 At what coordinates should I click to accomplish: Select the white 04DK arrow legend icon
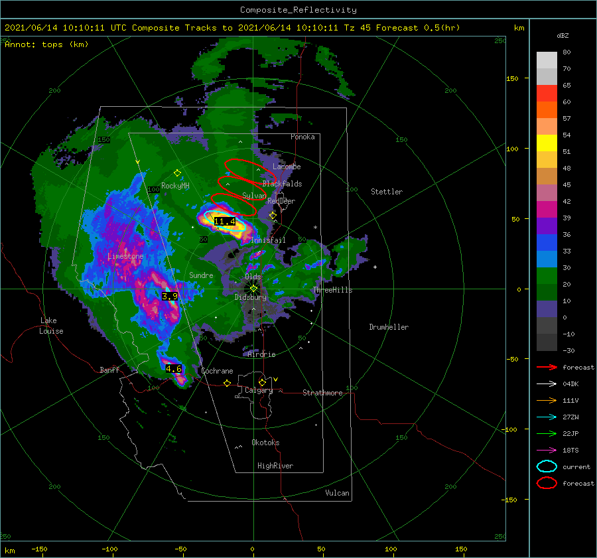coord(547,384)
